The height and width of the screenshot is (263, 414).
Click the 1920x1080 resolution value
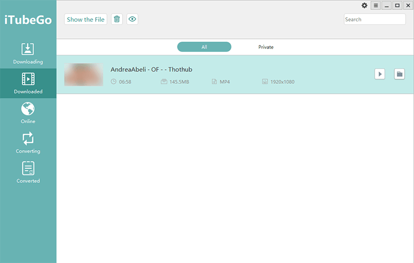282,82
